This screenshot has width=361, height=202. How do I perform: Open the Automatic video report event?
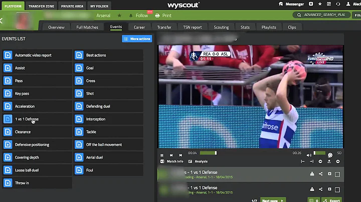point(37,55)
